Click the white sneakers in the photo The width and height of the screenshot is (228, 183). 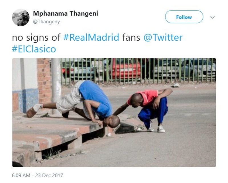(x=156, y=128)
